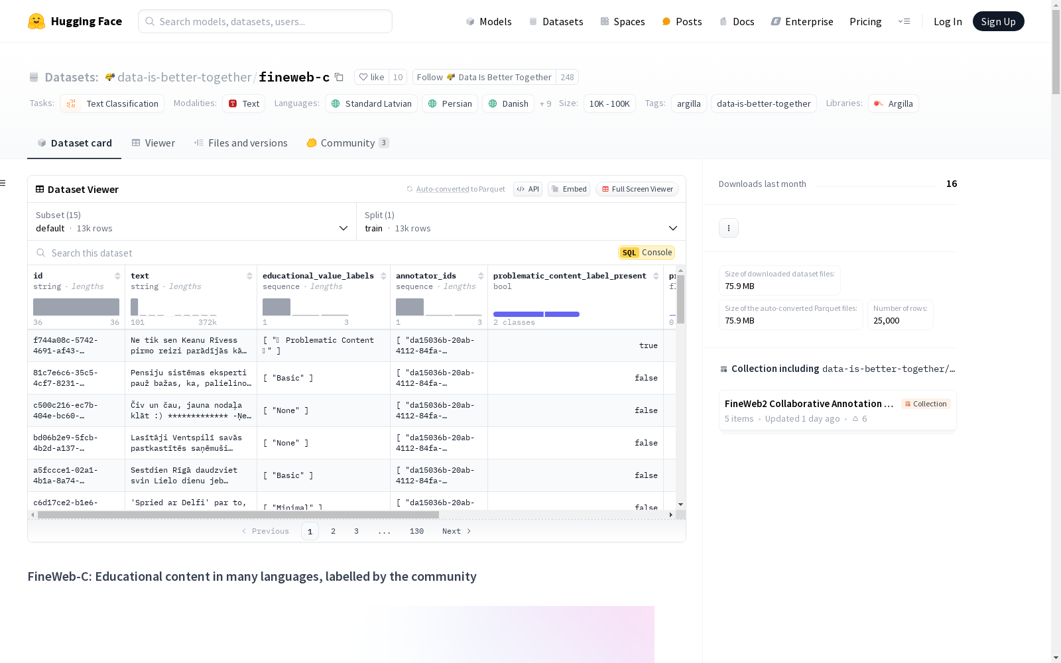Viewport: 1061px width, 663px height.
Task: Go to Datasets in the top navigation
Action: point(556,21)
